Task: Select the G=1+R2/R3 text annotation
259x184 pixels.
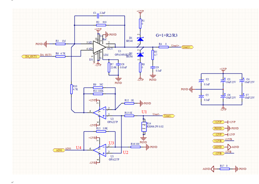Action: tap(167, 35)
